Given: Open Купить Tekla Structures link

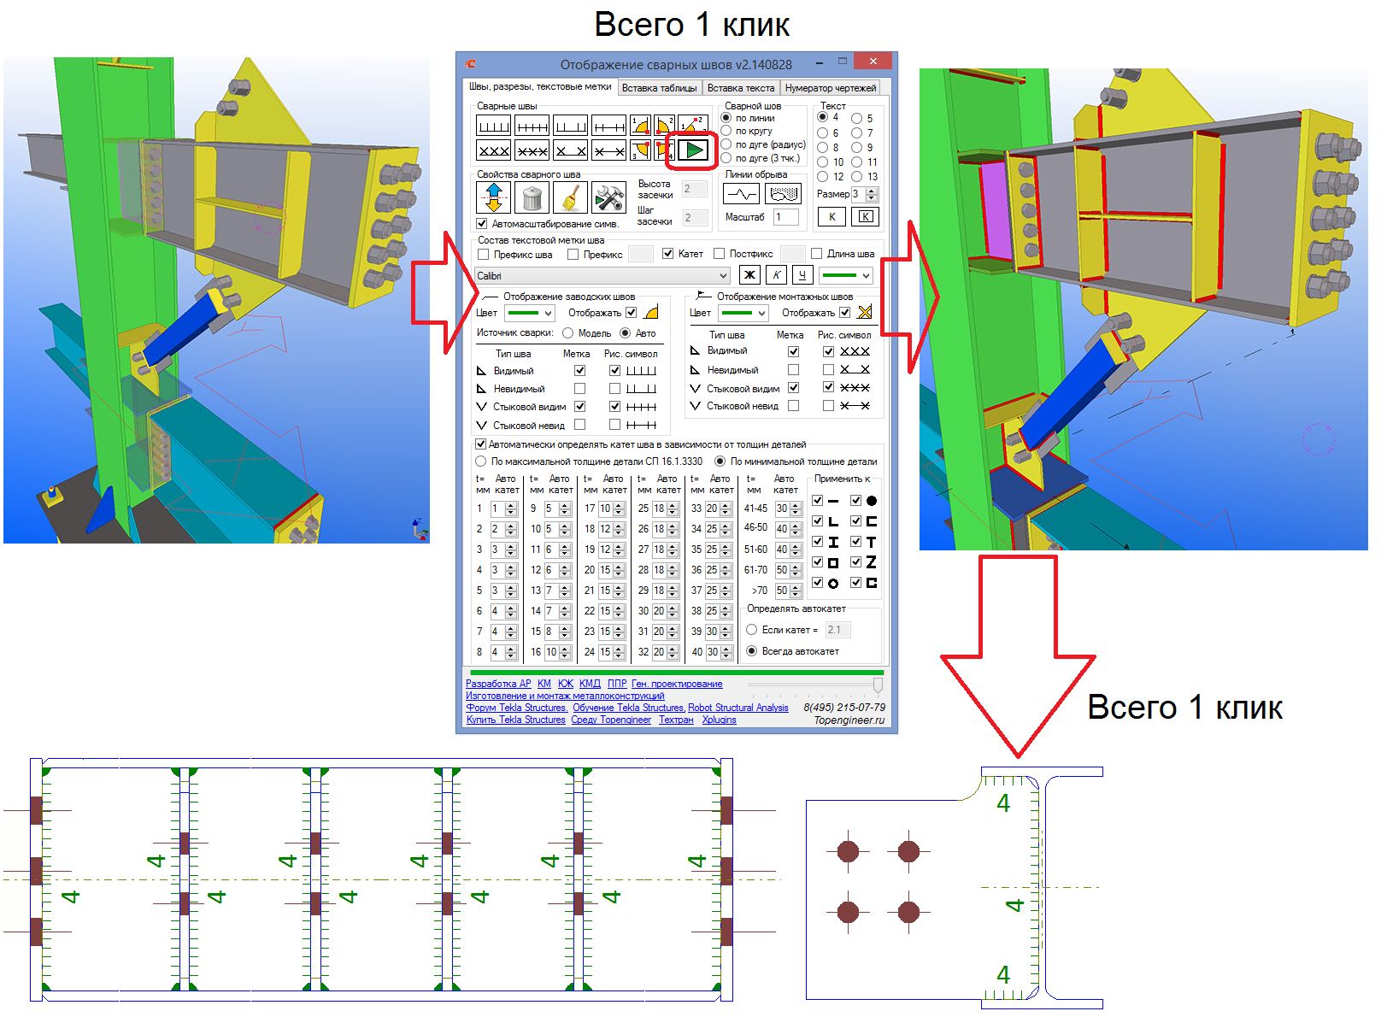Looking at the screenshot, I should 515,720.
